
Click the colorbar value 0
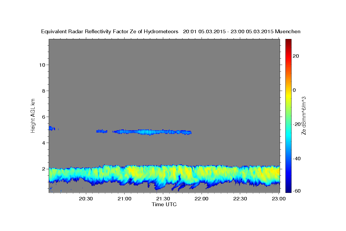tap(295, 90)
